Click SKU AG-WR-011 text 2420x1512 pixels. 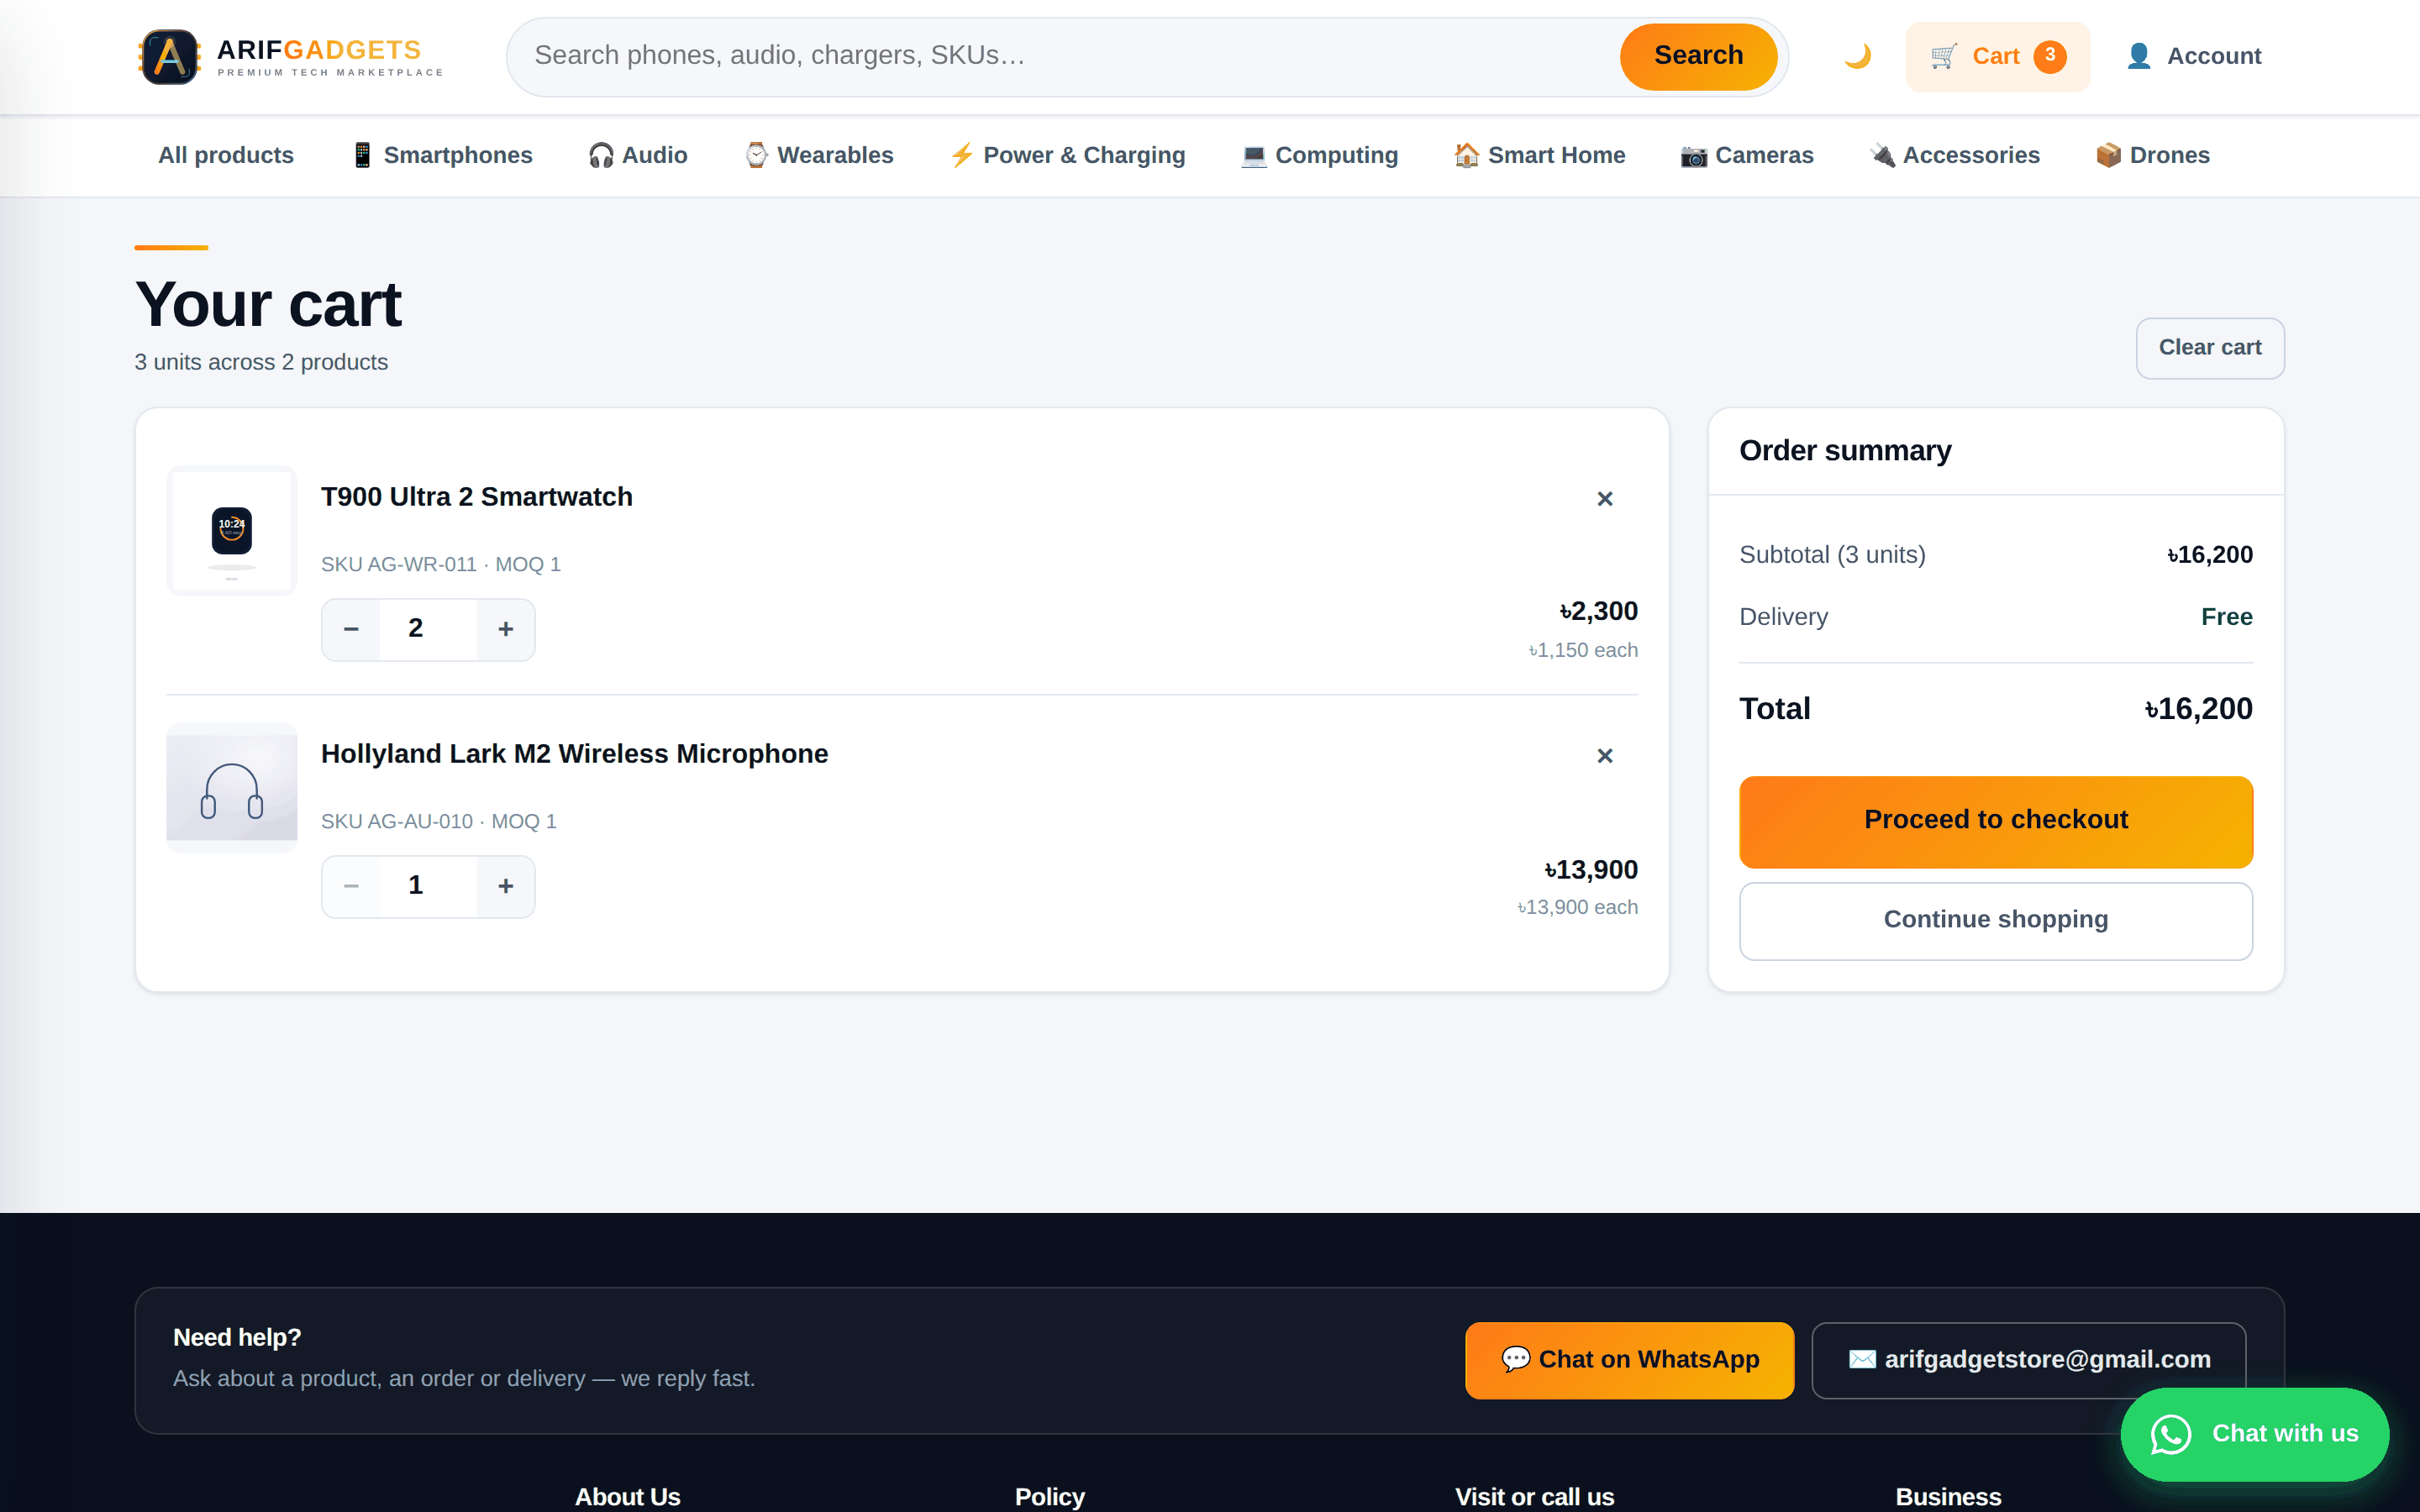[399, 565]
